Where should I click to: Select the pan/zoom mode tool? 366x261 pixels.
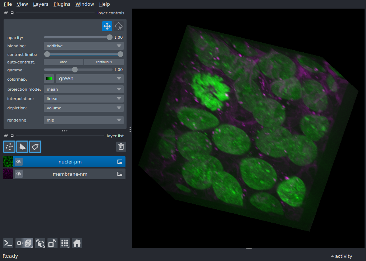107,26
